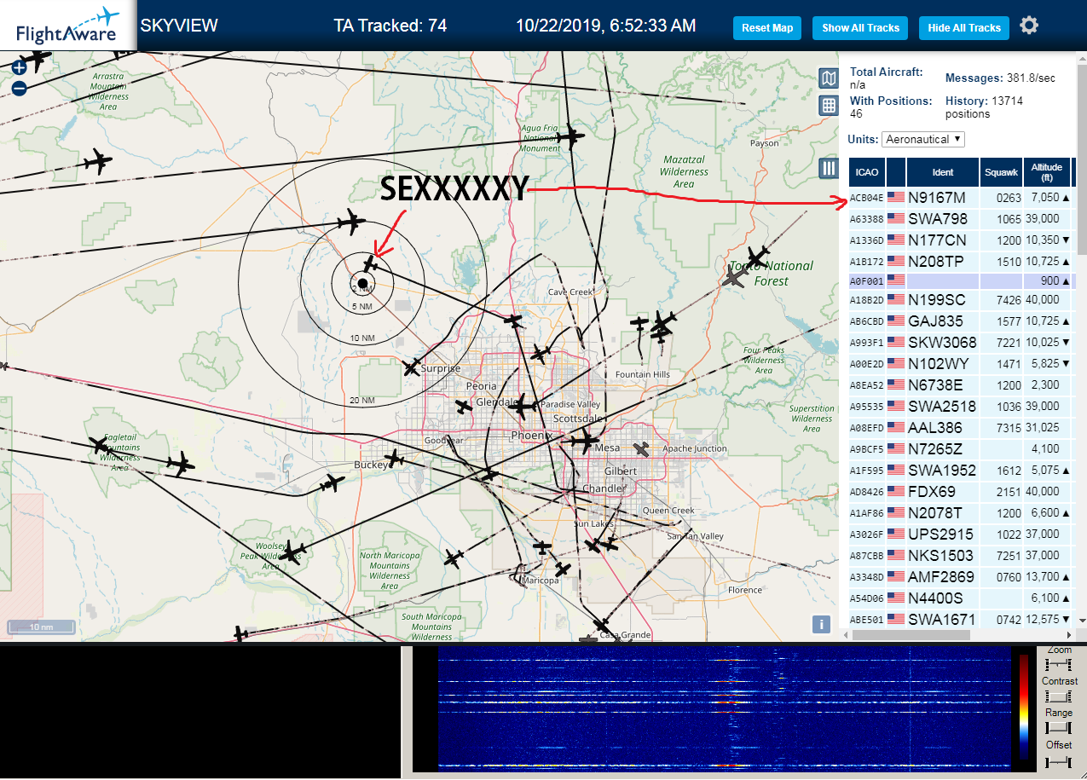Click the FlightAware logo

click(67, 26)
